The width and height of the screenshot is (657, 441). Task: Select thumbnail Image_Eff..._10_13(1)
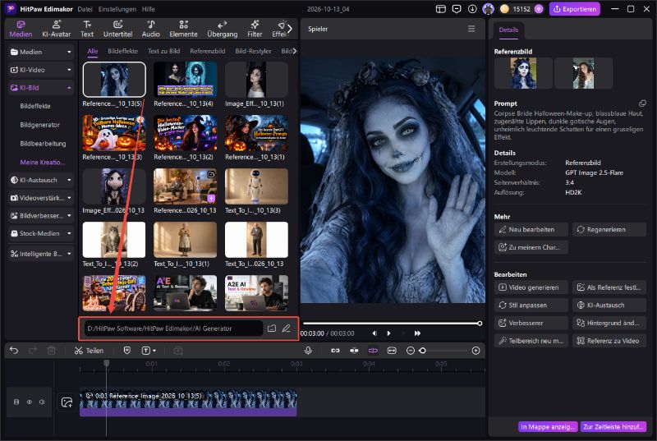tap(256, 80)
